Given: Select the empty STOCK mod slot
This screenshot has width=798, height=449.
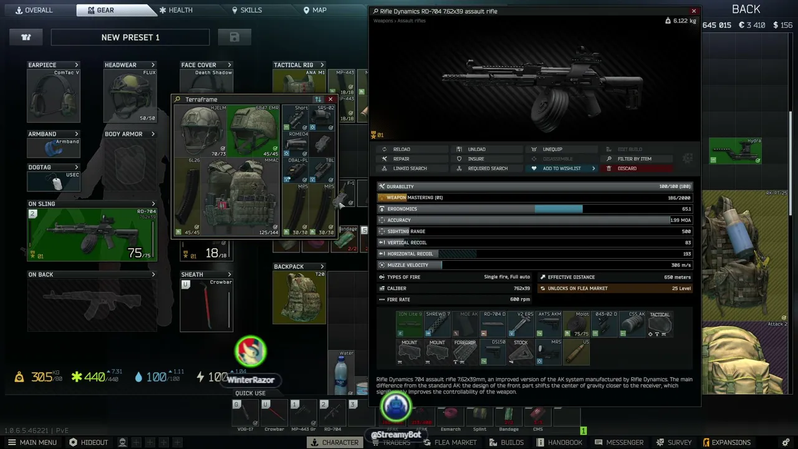Looking at the screenshot, I should (521, 352).
